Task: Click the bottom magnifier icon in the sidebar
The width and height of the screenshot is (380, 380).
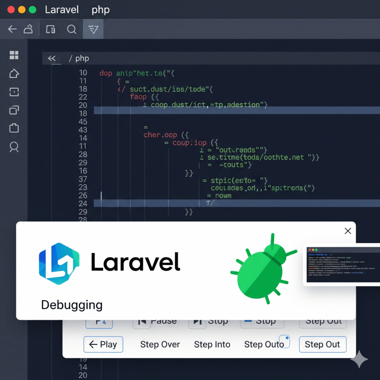Action: click(x=14, y=147)
